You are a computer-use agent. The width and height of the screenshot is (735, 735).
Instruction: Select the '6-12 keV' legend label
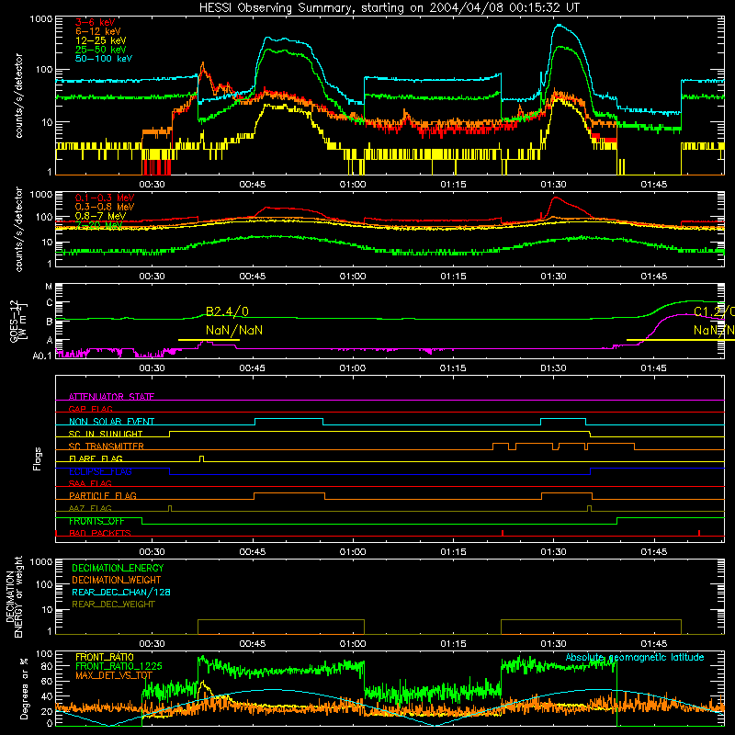tap(98, 31)
